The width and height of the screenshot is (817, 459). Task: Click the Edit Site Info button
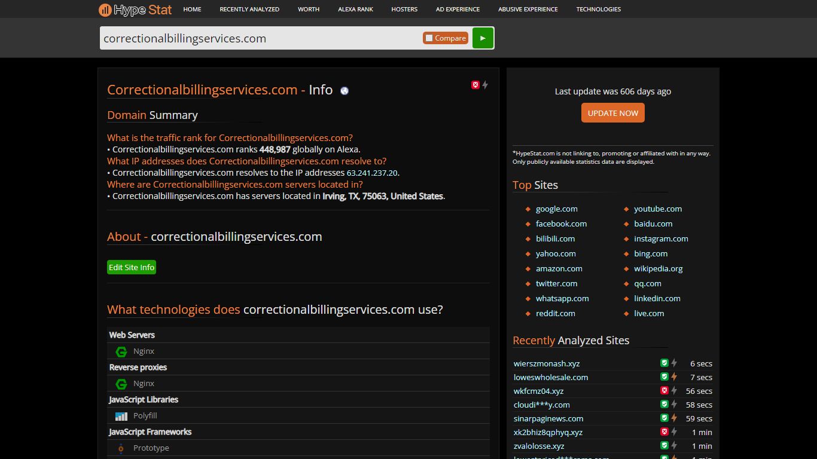click(132, 267)
